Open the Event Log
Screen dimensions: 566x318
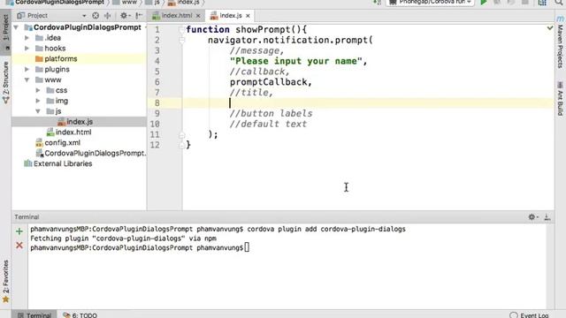pos(529,314)
